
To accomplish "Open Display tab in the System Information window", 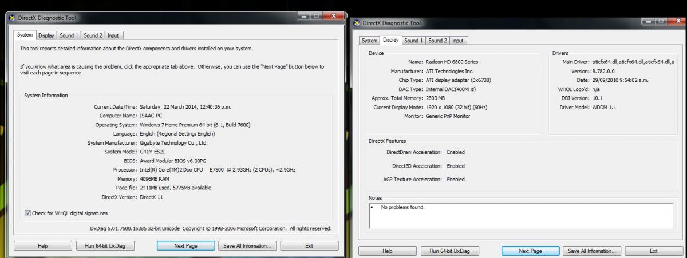I will point(46,35).
